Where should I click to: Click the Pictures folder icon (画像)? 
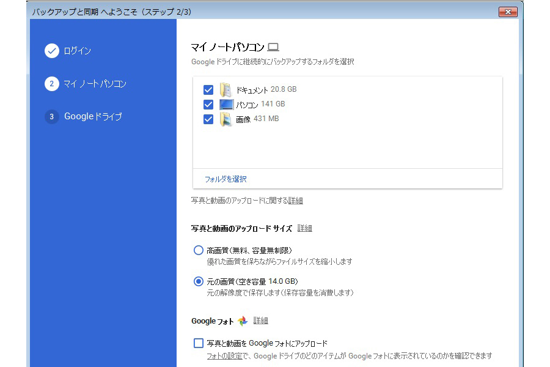point(226,119)
